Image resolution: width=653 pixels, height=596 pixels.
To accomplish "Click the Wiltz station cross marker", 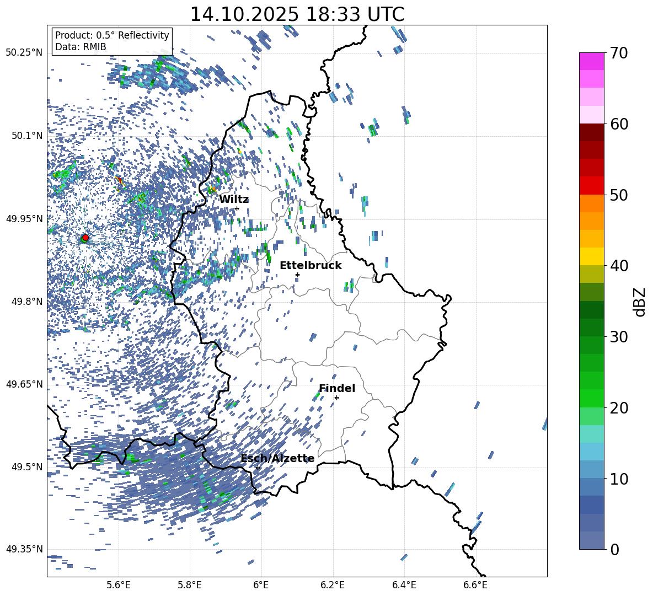I will tap(237, 208).
